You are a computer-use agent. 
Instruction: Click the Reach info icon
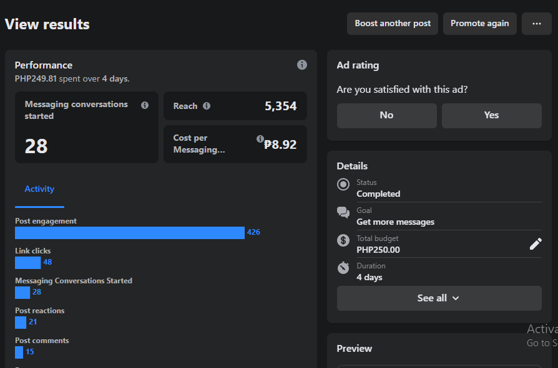coord(207,106)
